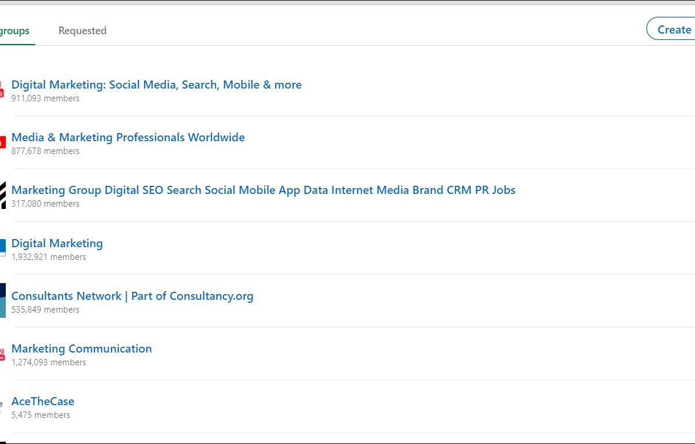Click the 5,475 members count text

point(41,415)
